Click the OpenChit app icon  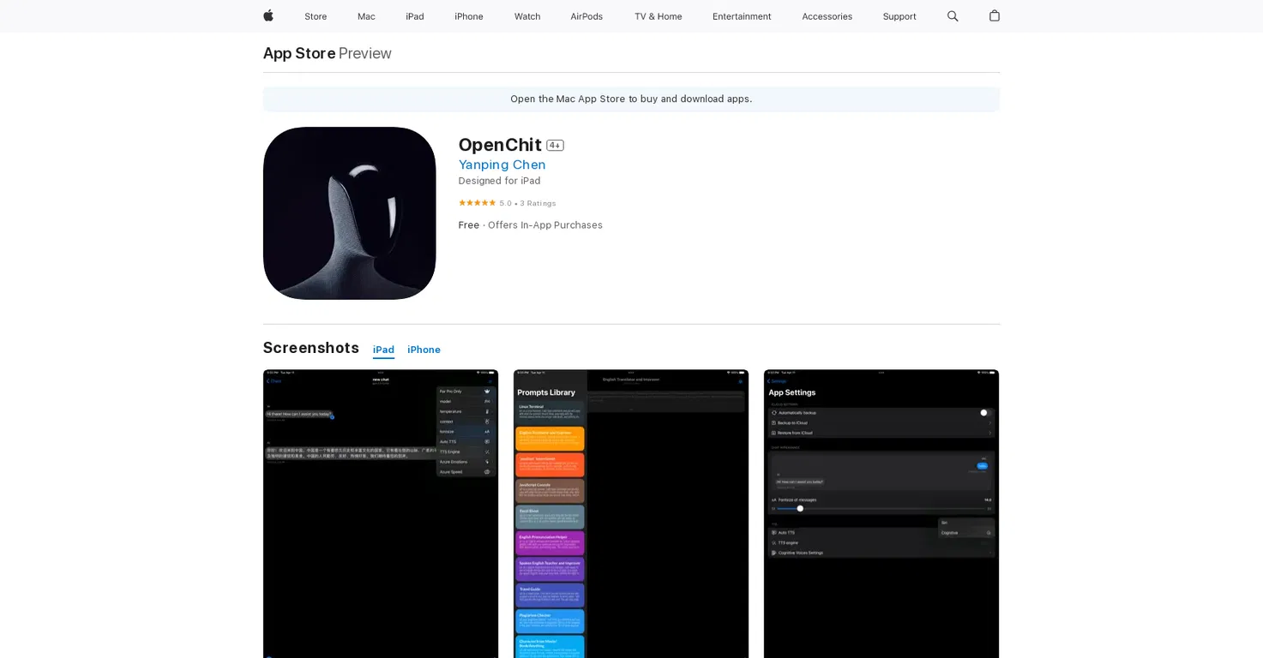click(350, 213)
